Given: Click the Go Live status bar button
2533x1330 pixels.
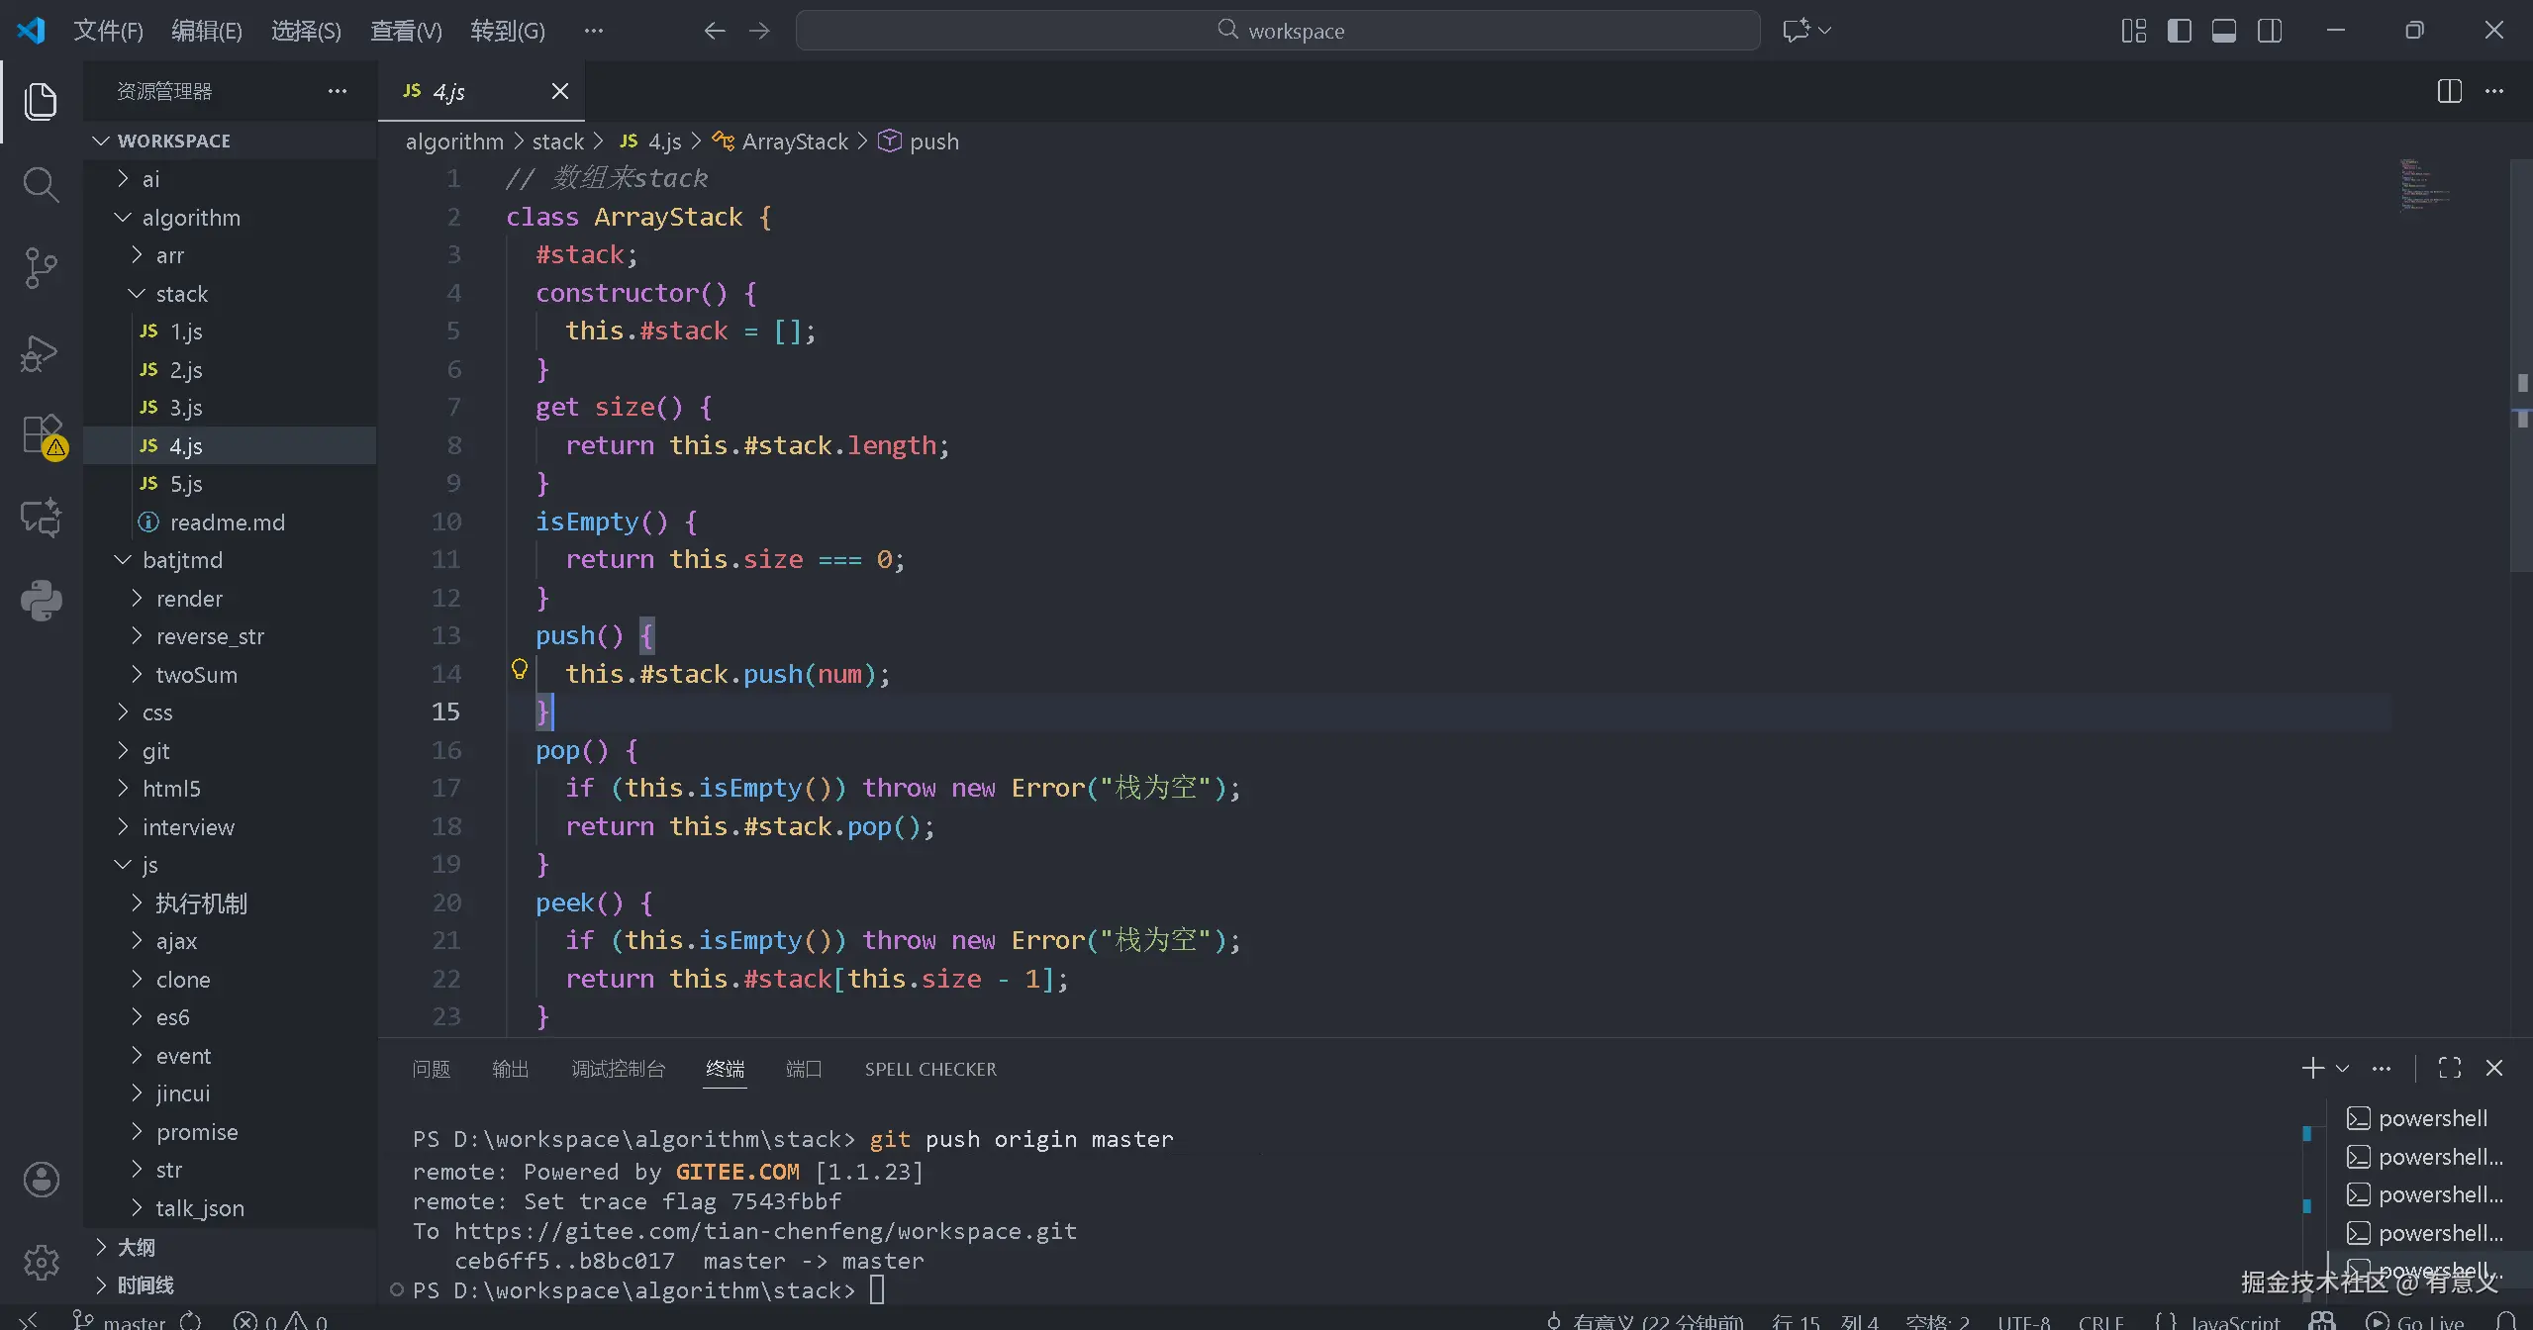Looking at the screenshot, I should click(x=2415, y=1321).
